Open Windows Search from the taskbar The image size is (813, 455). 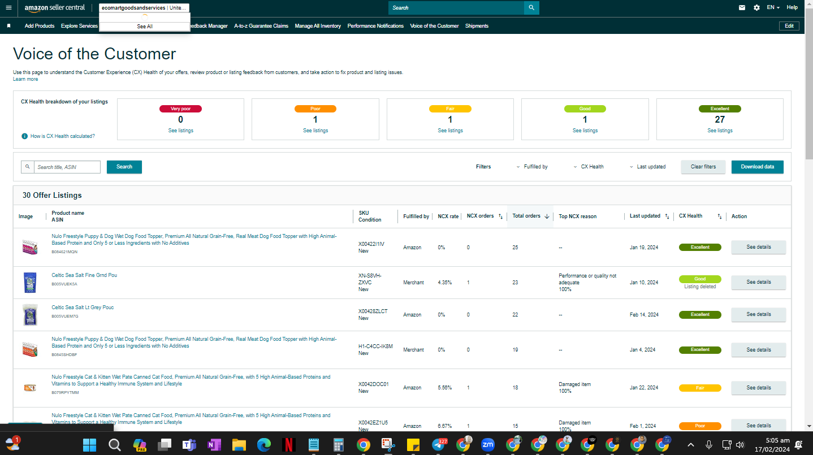click(x=114, y=445)
